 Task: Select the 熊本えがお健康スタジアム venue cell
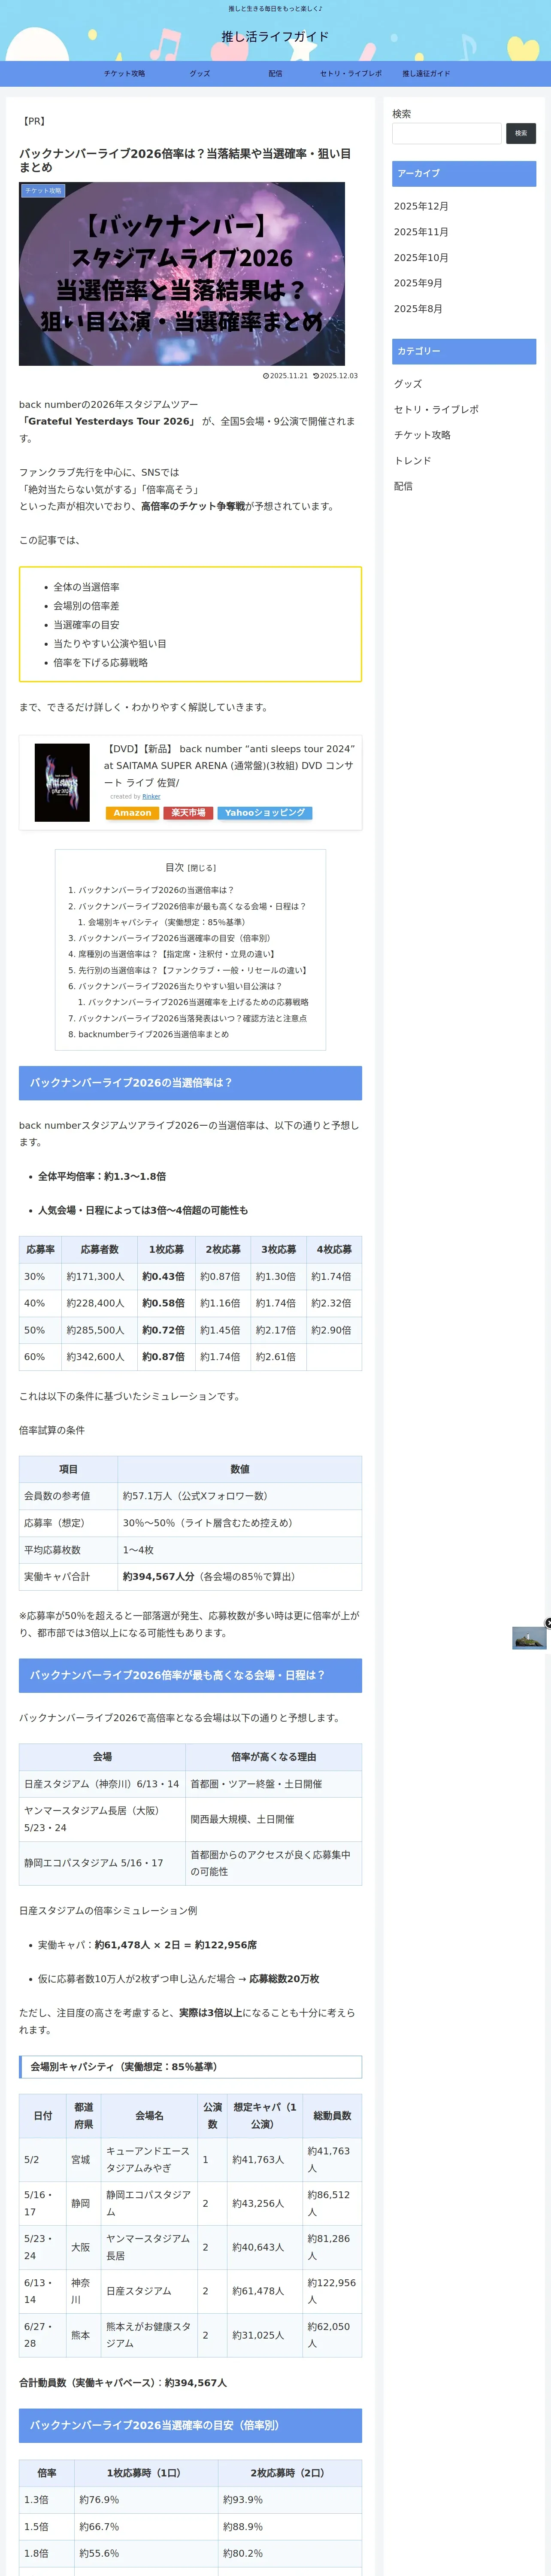click(x=149, y=2335)
